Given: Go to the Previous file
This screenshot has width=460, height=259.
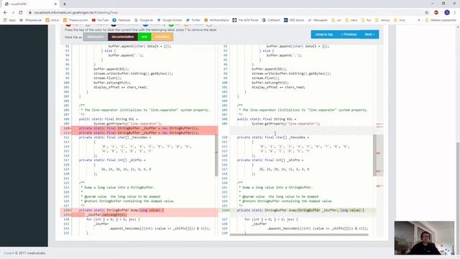Looking at the screenshot, I should (349, 35).
